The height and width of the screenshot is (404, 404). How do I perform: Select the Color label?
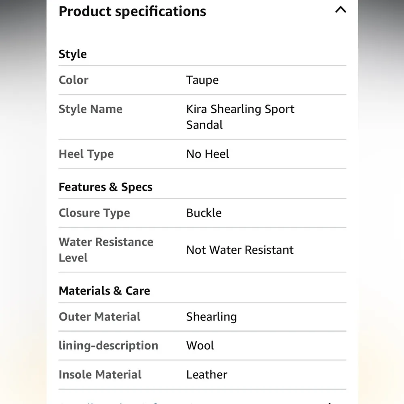coord(74,80)
